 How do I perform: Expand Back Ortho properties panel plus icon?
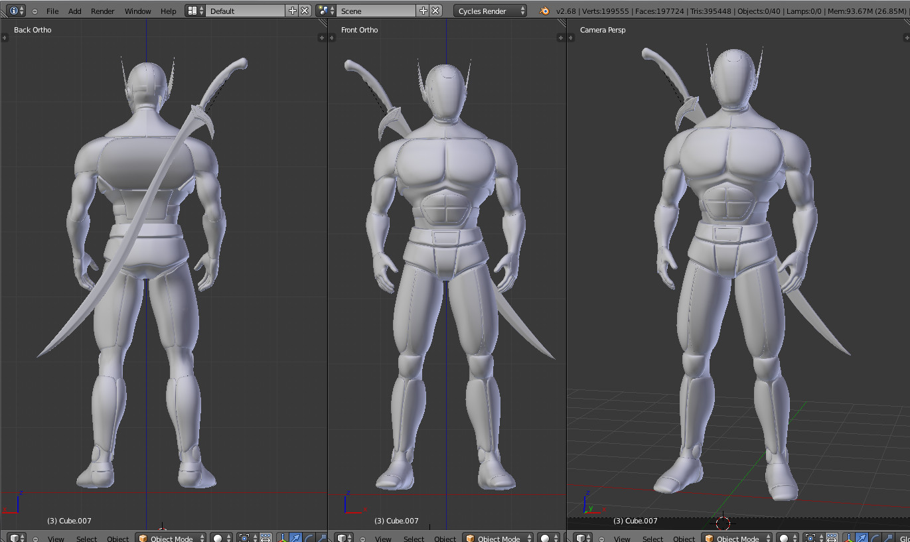click(x=322, y=38)
